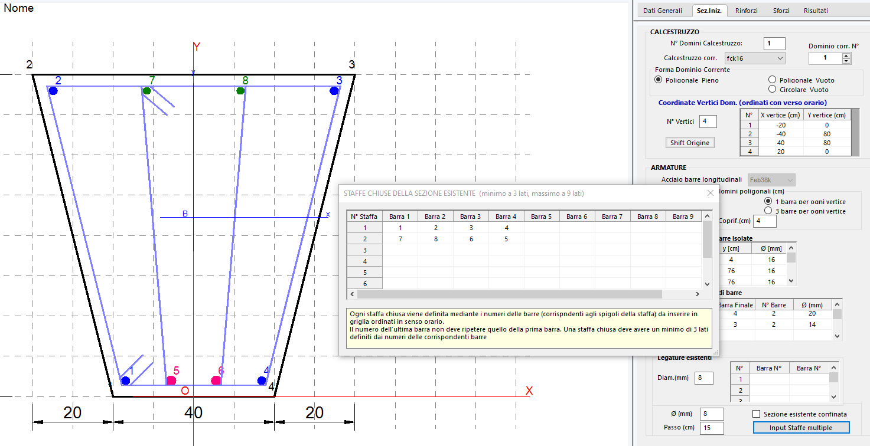The width and height of the screenshot is (870, 446).
Task: Select Barra 3 cell of staffa row 2
Action: click(471, 239)
